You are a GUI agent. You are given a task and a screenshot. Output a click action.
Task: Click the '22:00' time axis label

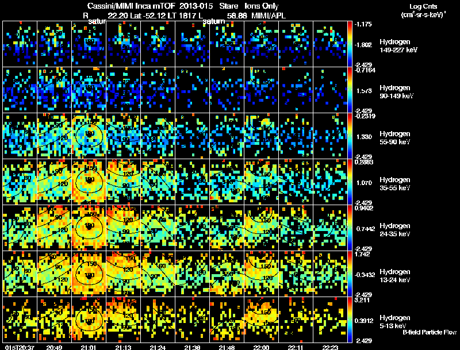pyautogui.click(x=262, y=347)
